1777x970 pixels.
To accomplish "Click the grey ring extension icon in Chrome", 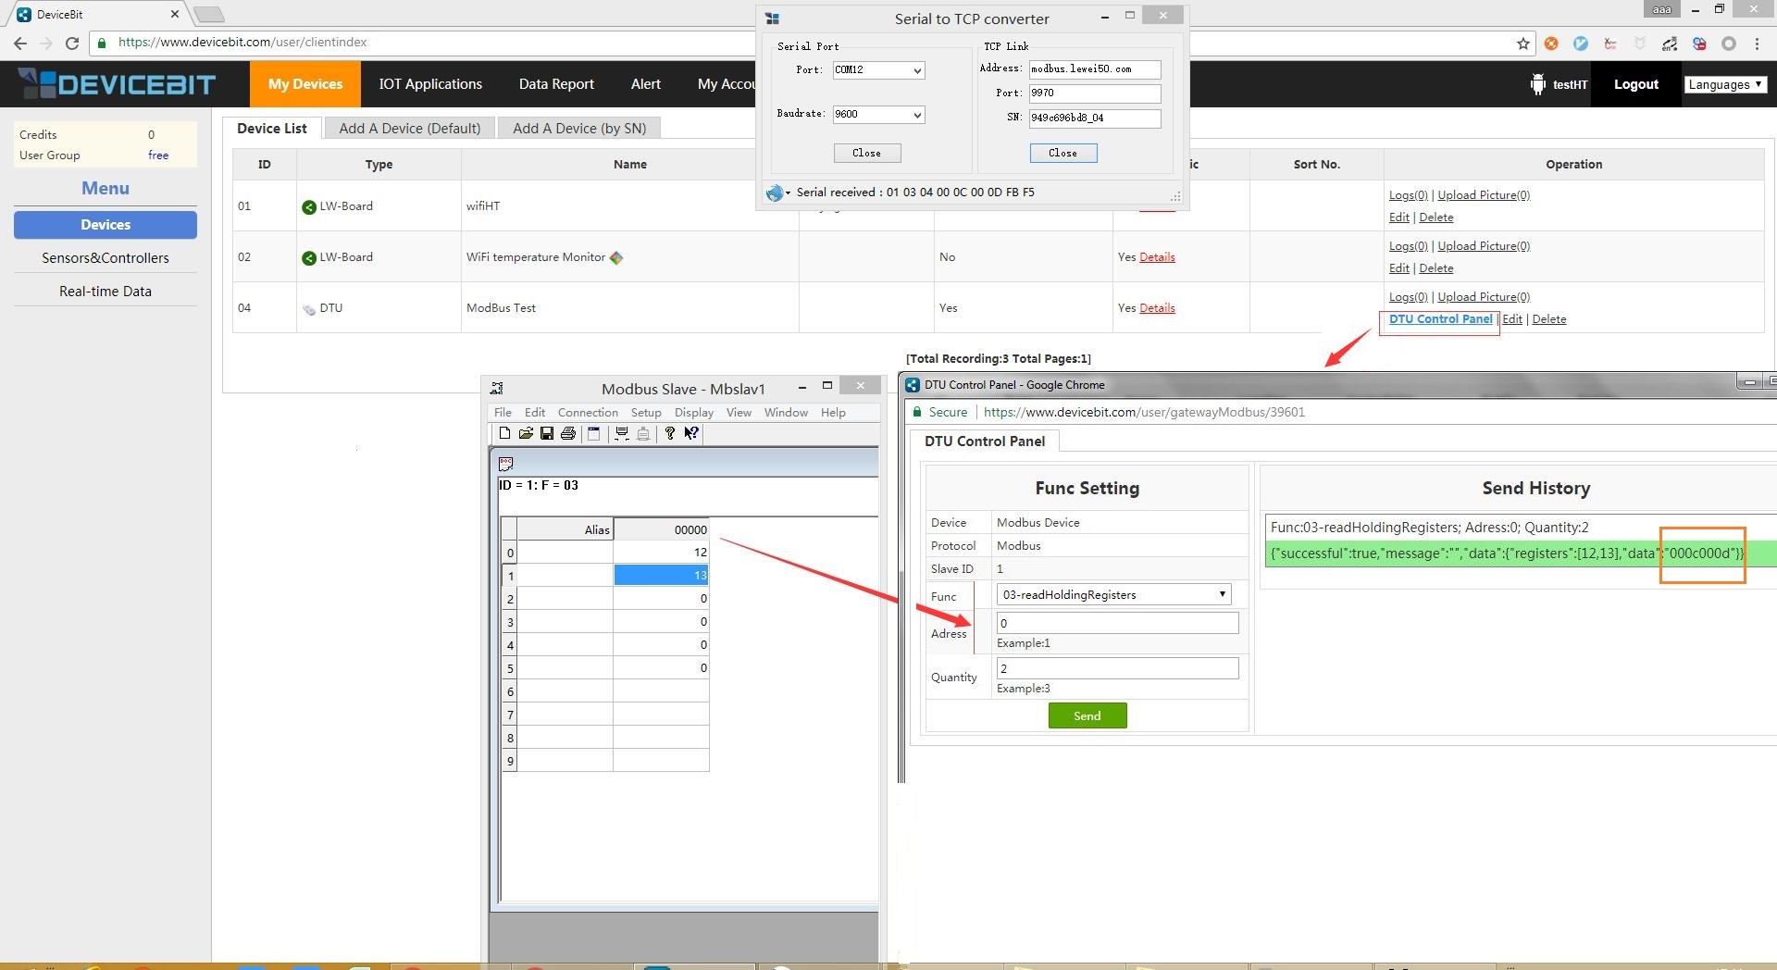I will click(1728, 43).
